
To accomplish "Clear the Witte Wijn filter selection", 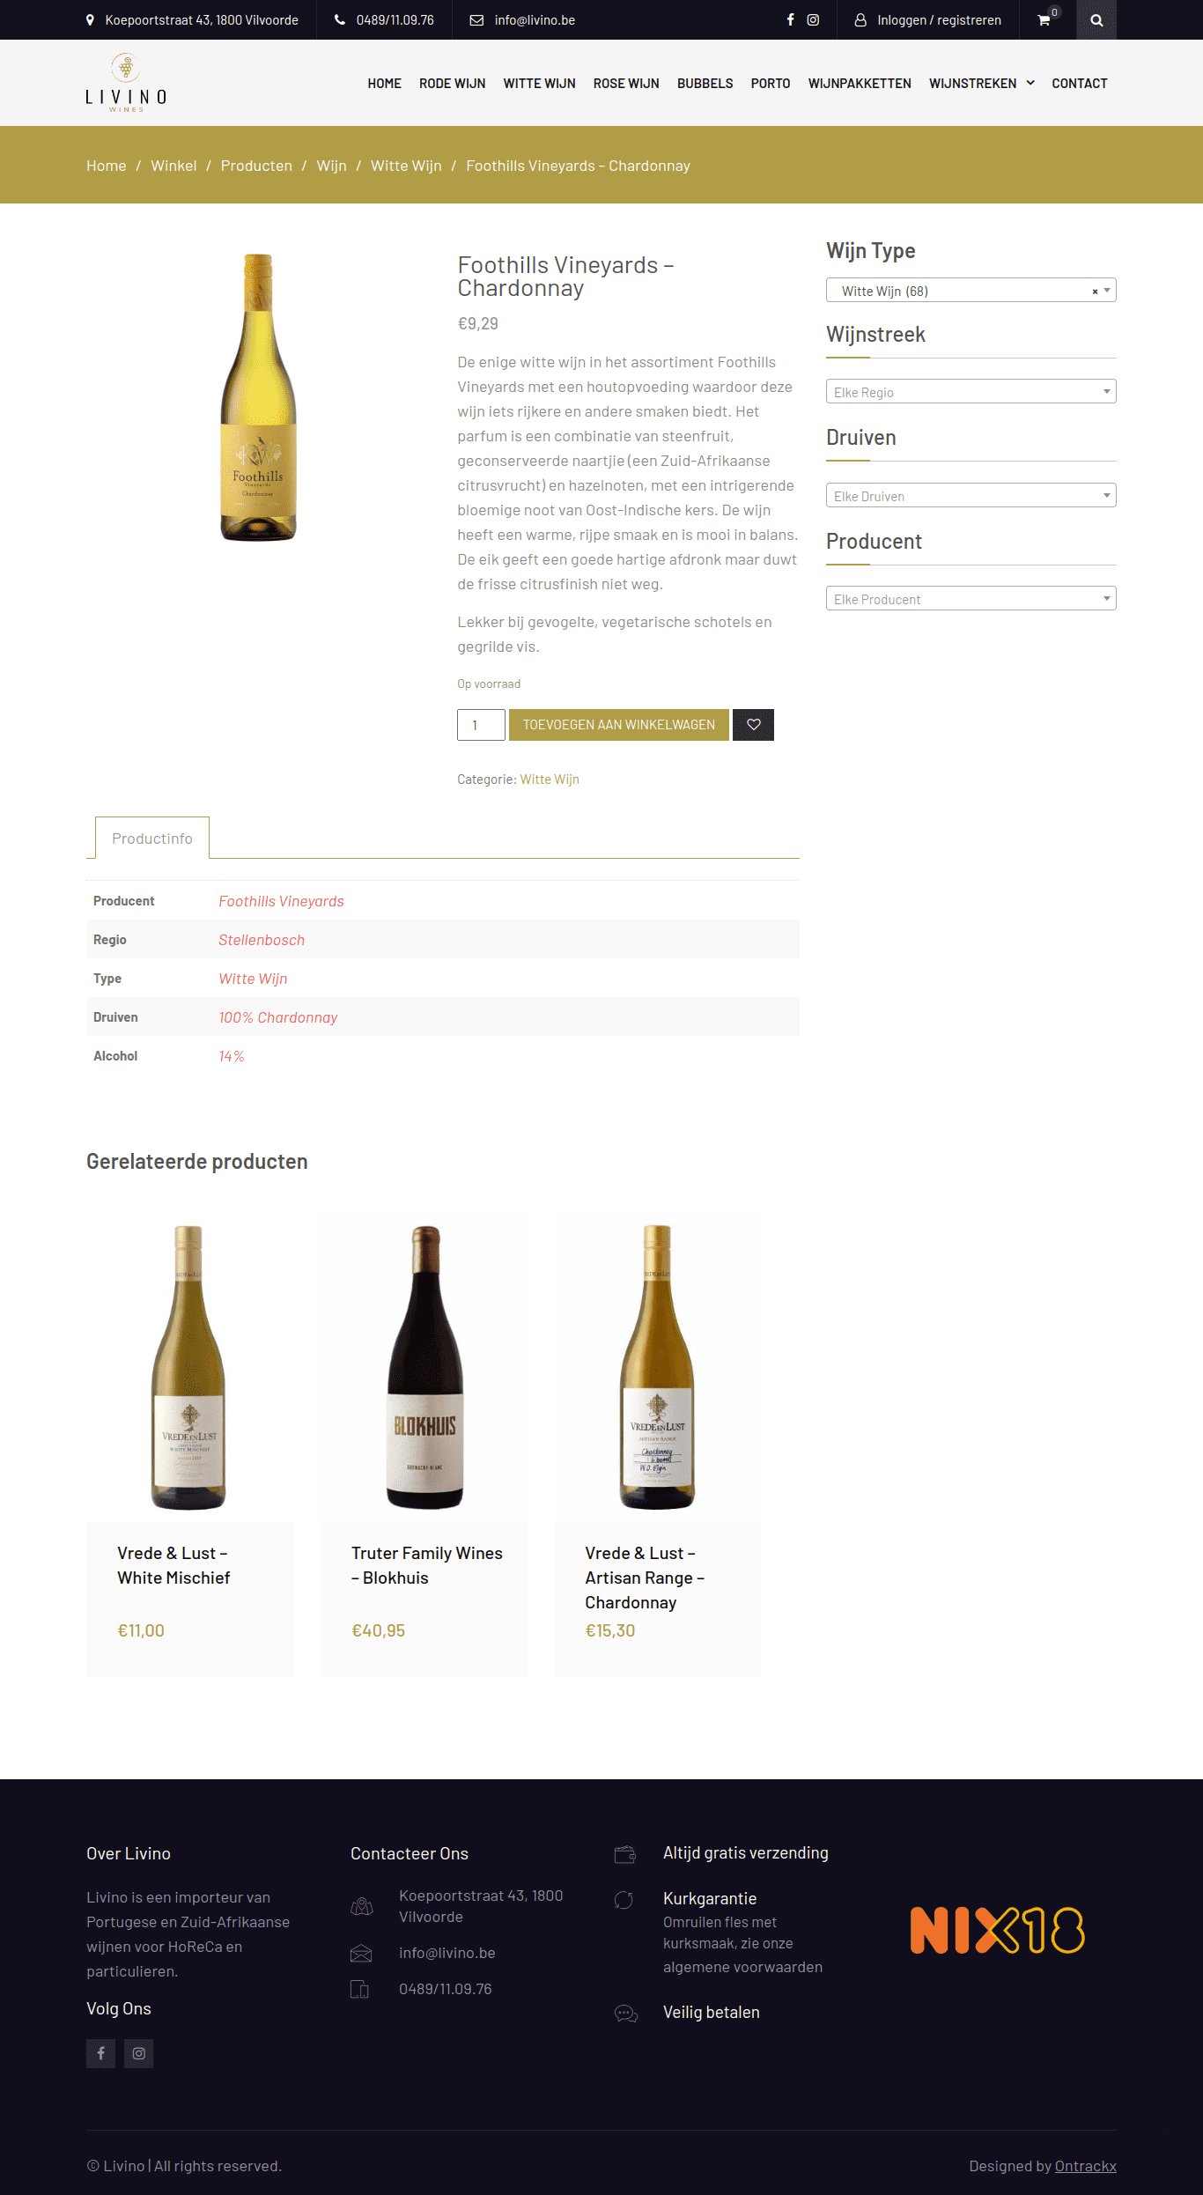I will (x=1095, y=291).
